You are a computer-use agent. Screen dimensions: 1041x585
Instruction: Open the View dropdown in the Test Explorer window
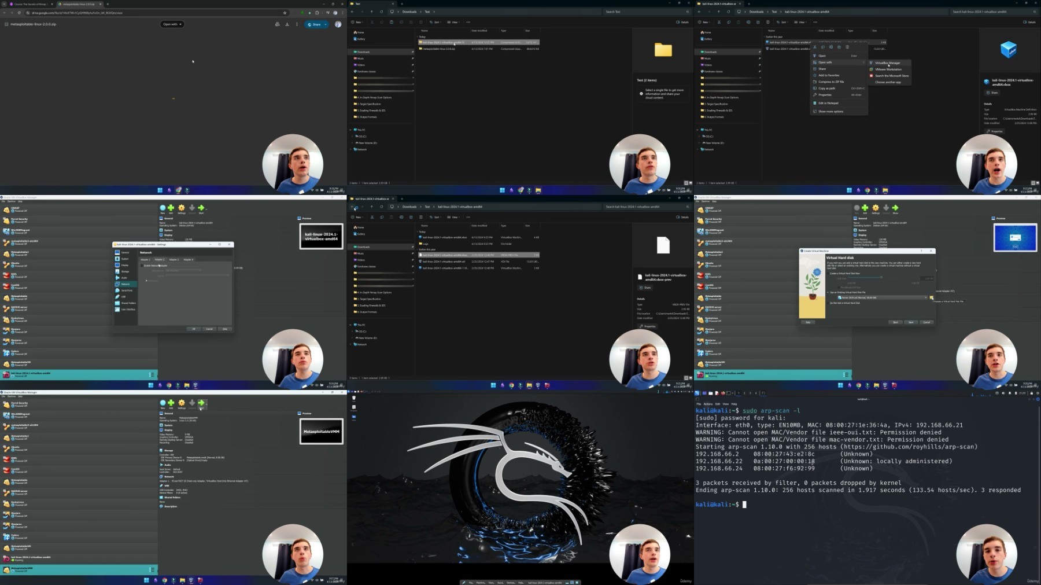coord(453,22)
